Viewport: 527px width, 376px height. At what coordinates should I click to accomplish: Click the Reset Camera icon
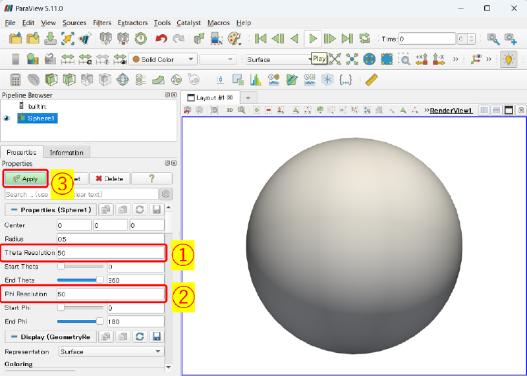[x=335, y=59]
